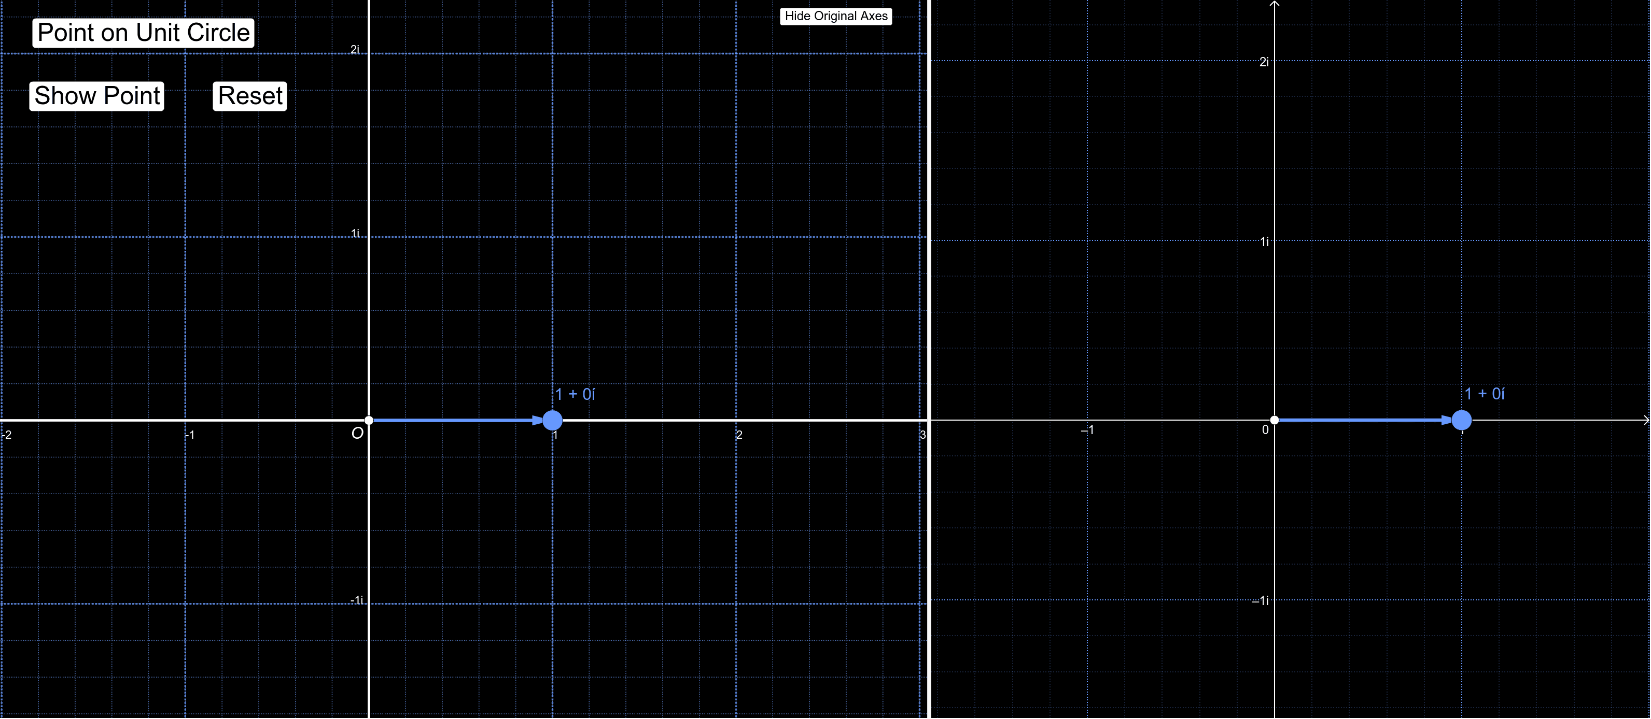
Task: Select the blue point in right graph
Action: [1461, 421]
